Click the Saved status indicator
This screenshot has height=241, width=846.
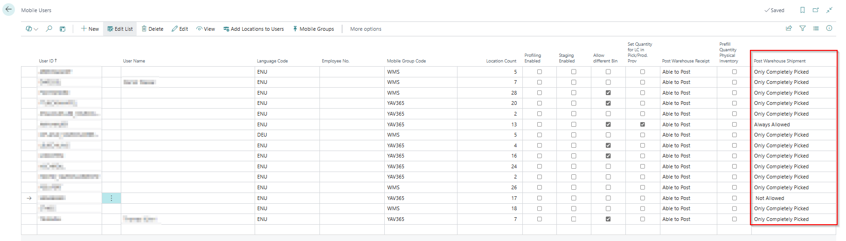click(774, 10)
